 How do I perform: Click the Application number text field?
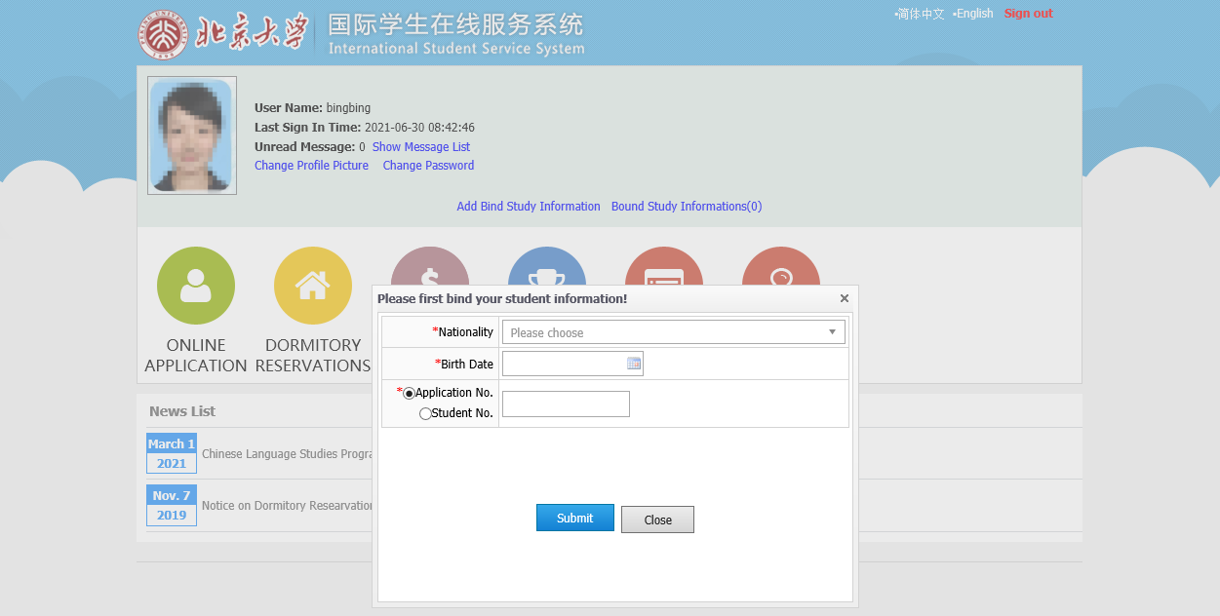click(x=566, y=404)
